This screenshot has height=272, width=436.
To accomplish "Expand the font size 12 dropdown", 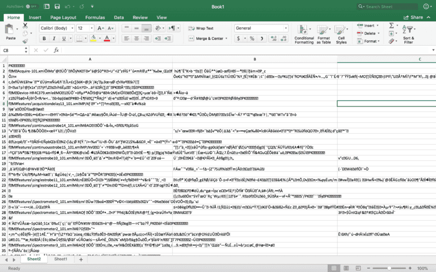I will [91, 28].
